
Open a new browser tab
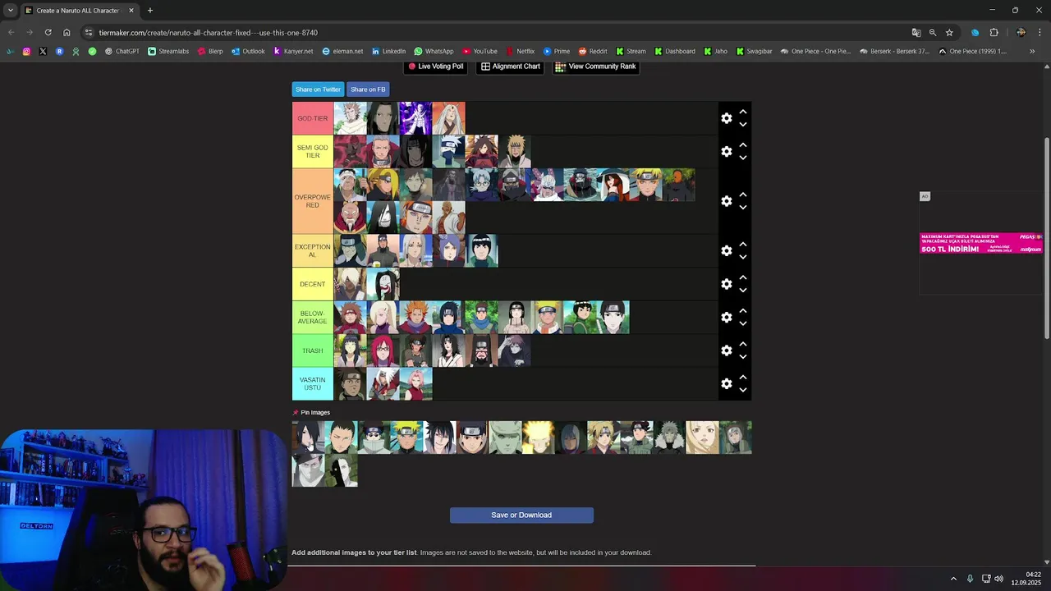(x=149, y=11)
